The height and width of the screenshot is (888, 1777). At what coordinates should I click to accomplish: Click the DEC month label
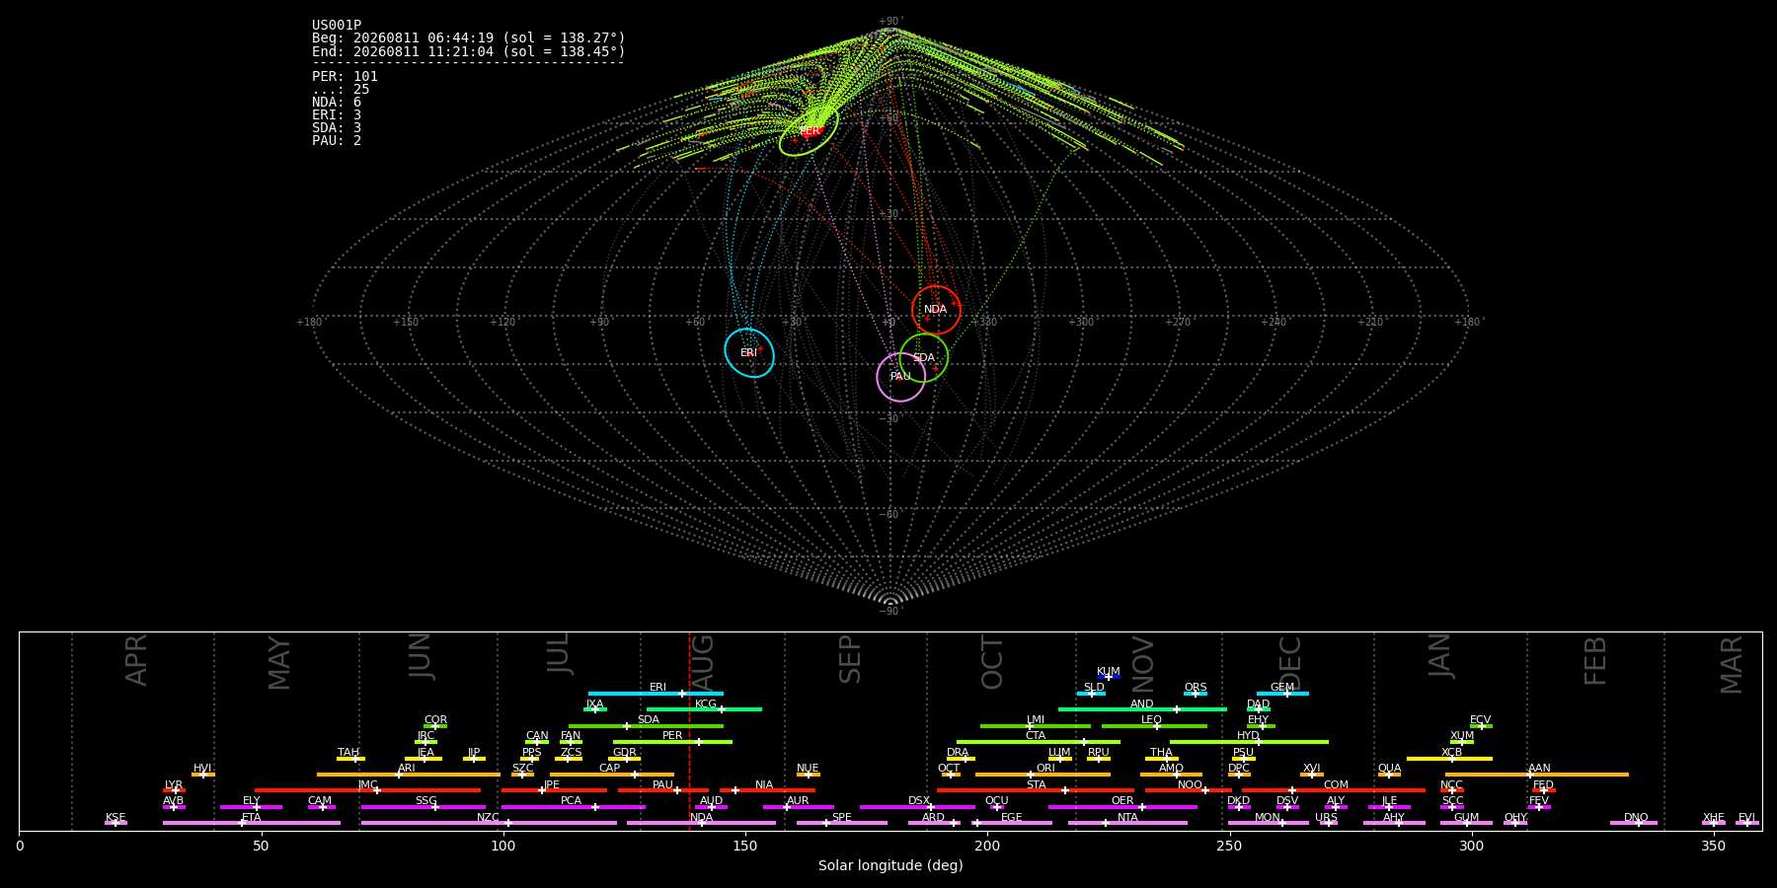click(x=1290, y=663)
